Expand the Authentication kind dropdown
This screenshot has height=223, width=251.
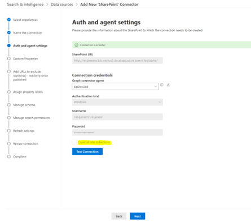pos(117,102)
